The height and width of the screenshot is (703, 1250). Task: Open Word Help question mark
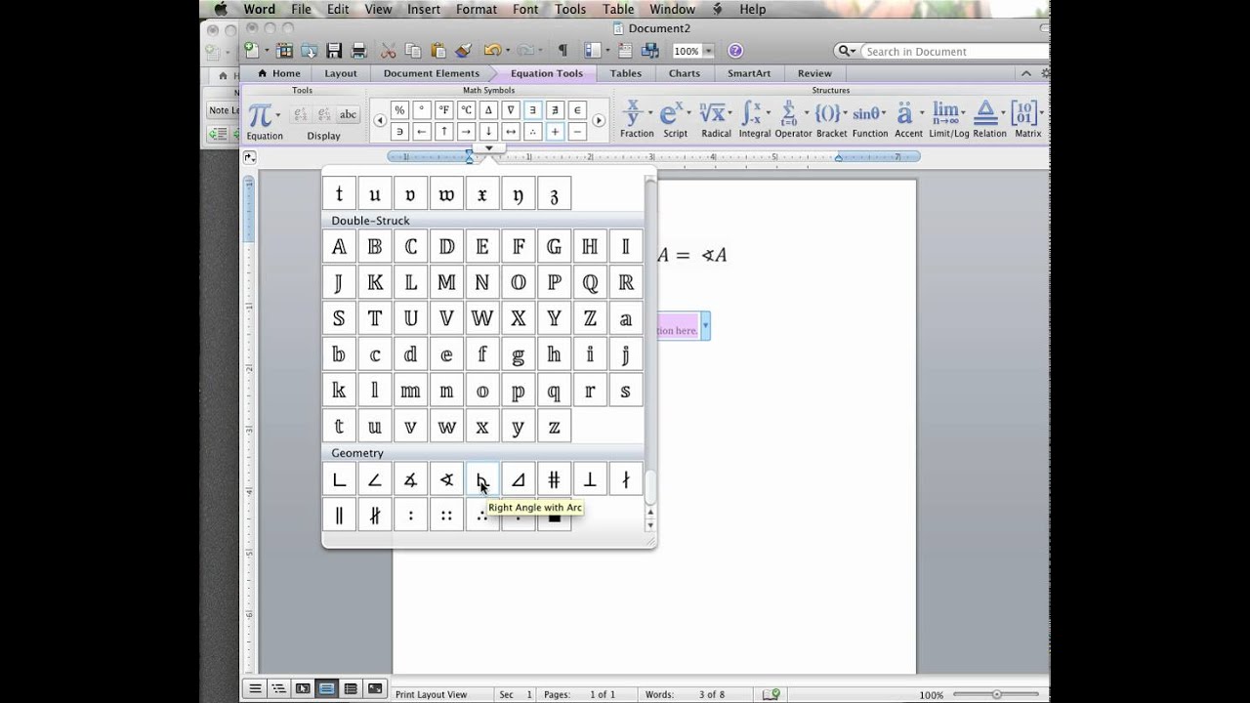(x=735, y=51)
